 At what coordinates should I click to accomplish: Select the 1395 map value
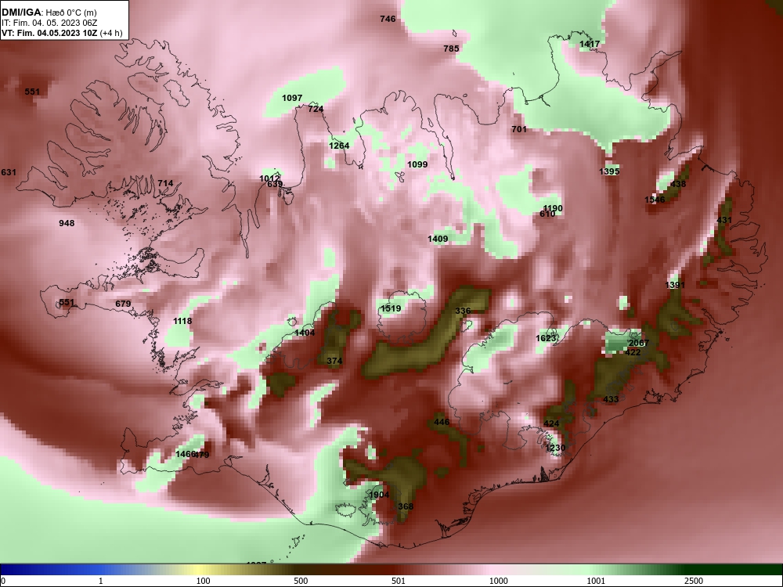(609, 171)
